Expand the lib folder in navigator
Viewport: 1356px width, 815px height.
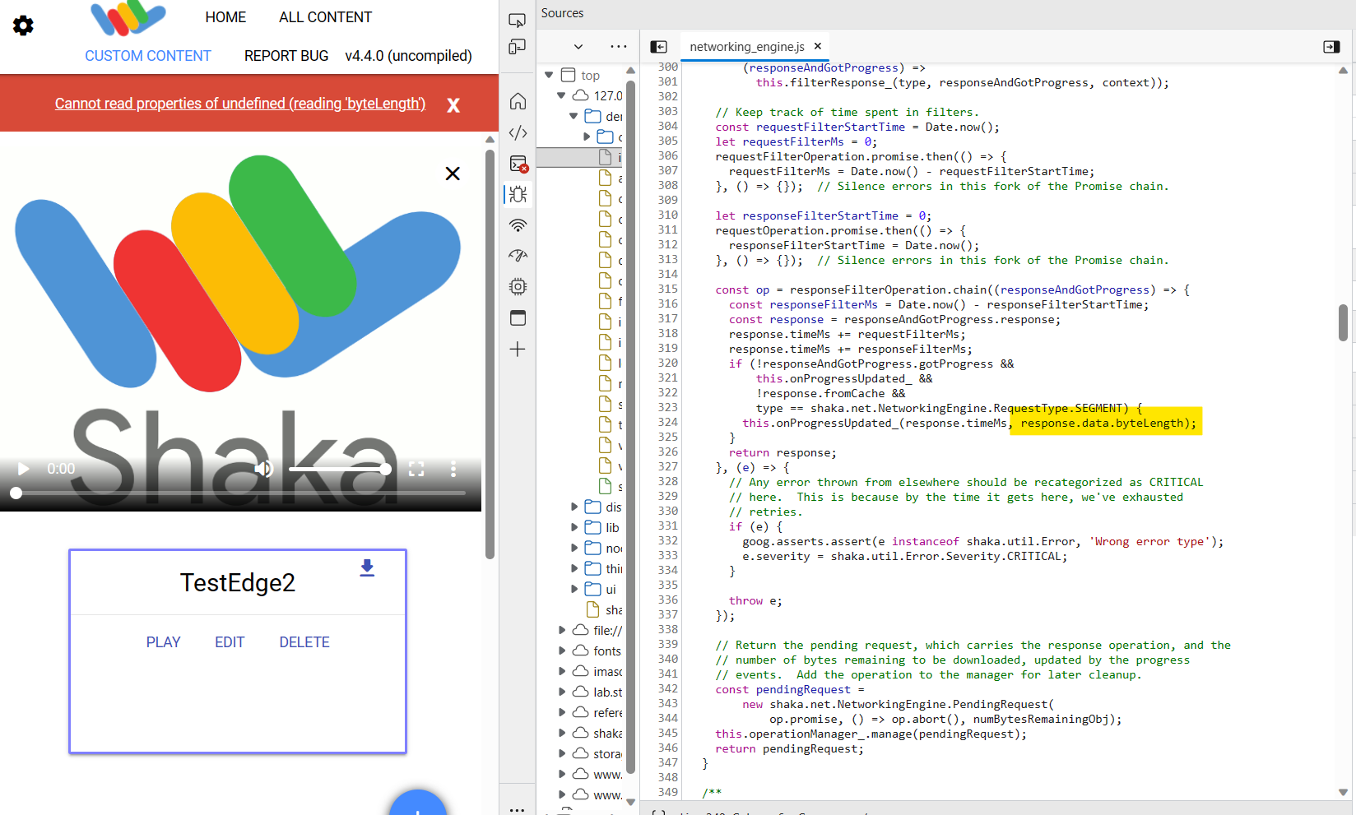coord(574,527)
